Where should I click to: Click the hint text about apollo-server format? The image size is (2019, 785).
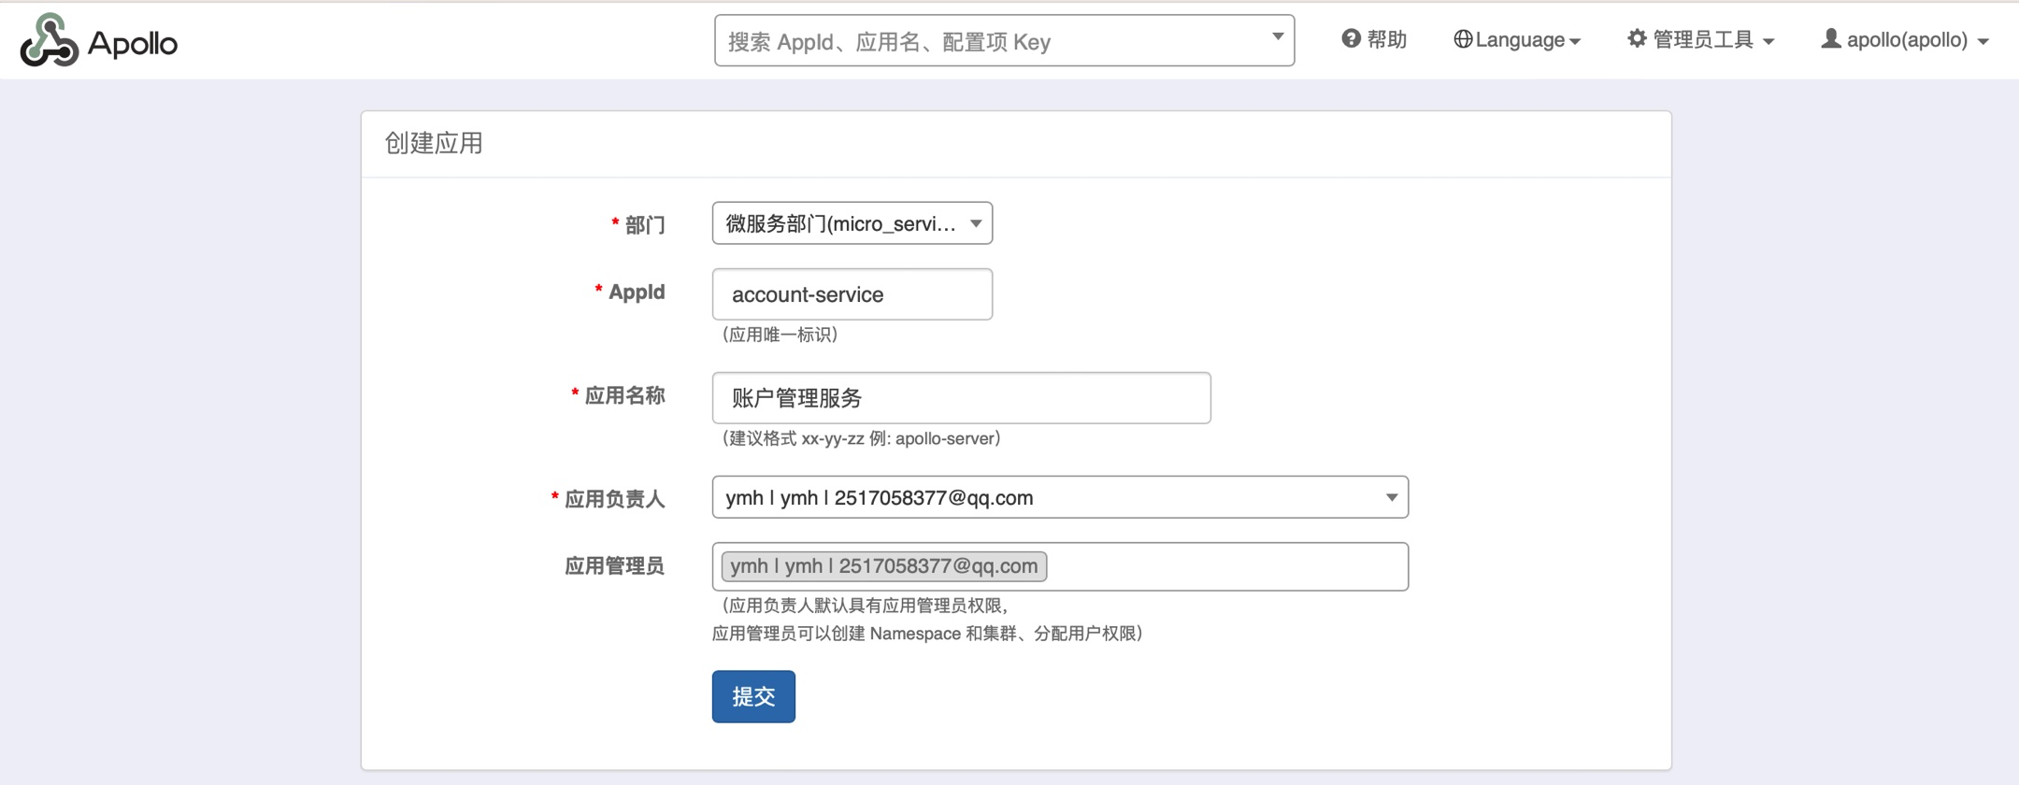point(861,438)
